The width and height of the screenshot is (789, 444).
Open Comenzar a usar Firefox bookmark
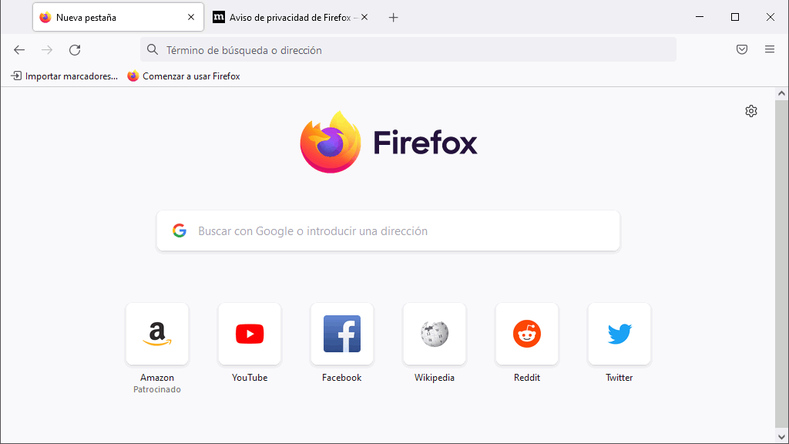(183, 76)
